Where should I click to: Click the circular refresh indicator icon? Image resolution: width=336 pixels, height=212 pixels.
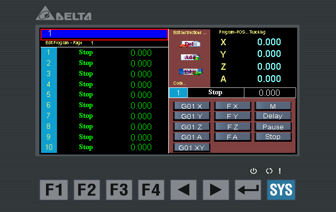[x=269, y=171]
